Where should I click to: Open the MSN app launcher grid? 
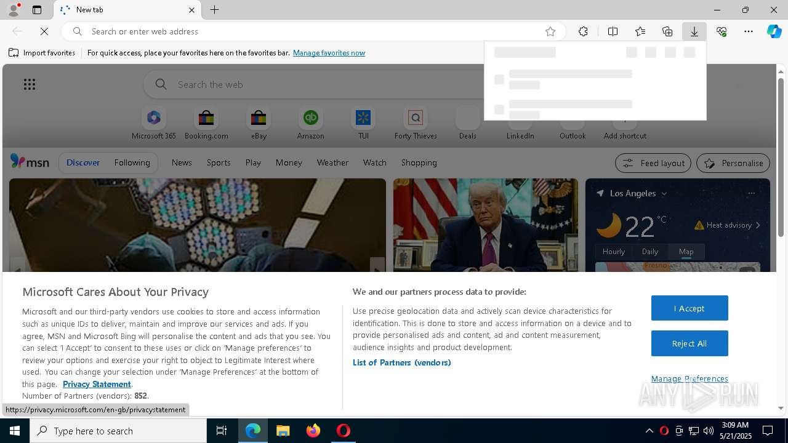30,84
